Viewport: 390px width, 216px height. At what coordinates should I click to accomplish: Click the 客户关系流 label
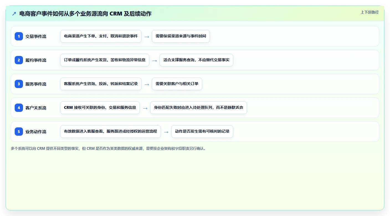36,108
